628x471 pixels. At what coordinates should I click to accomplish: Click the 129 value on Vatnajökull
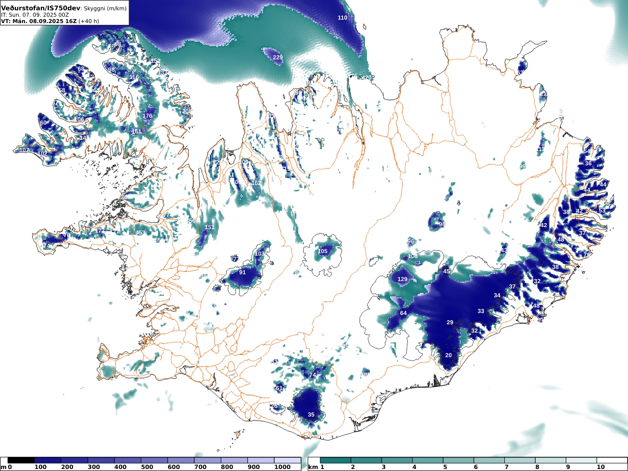coord(402,279)
